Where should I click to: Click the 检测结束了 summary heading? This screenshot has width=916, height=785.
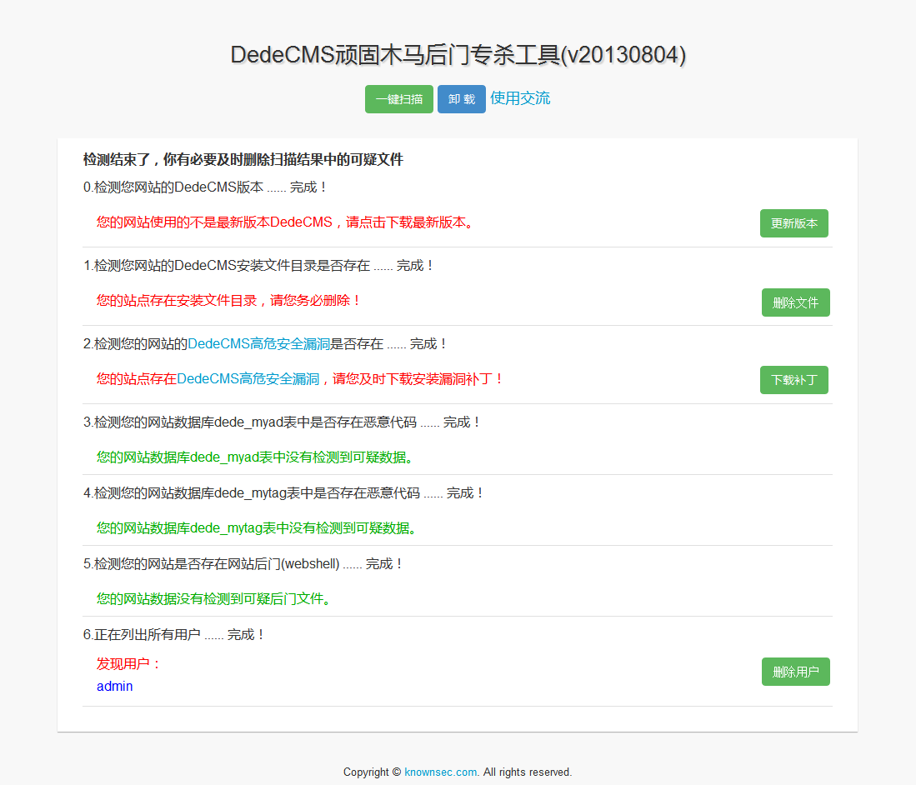pyautogui.click(x=243, y=159)
